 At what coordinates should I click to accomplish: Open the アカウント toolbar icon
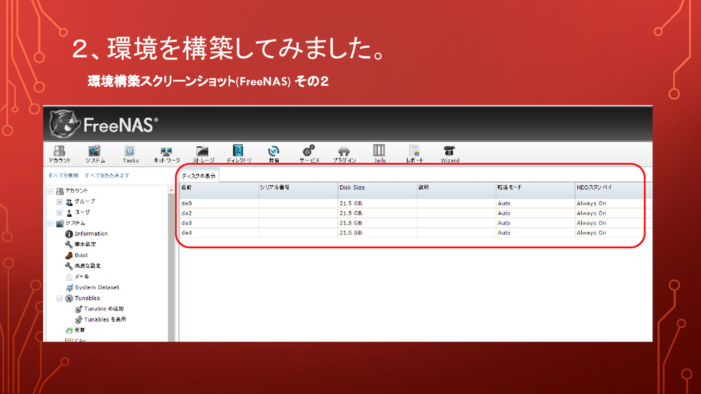tap(60, 154)
